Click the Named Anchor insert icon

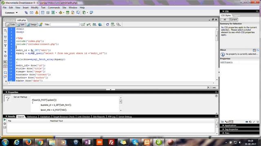[37, 13]
